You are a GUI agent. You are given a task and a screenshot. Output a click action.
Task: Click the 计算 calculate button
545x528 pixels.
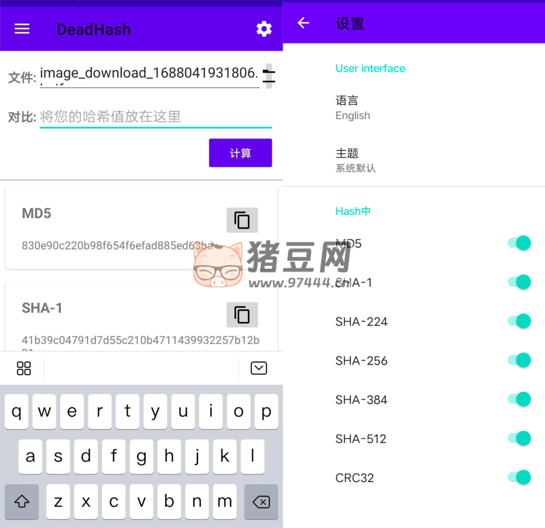pos(240,153)
